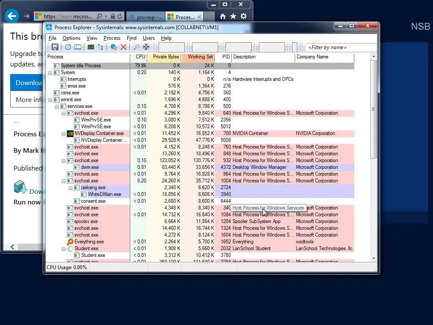This screenshot has height=325, width=433.
Task: Collapse the services.exe tree node
Action: pyautogui.click(x=57, y=106)
